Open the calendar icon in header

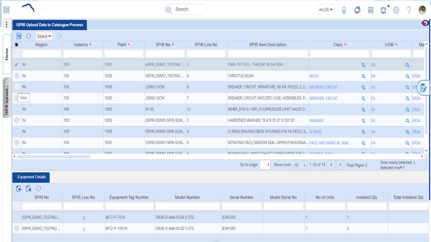coord(371,10)
